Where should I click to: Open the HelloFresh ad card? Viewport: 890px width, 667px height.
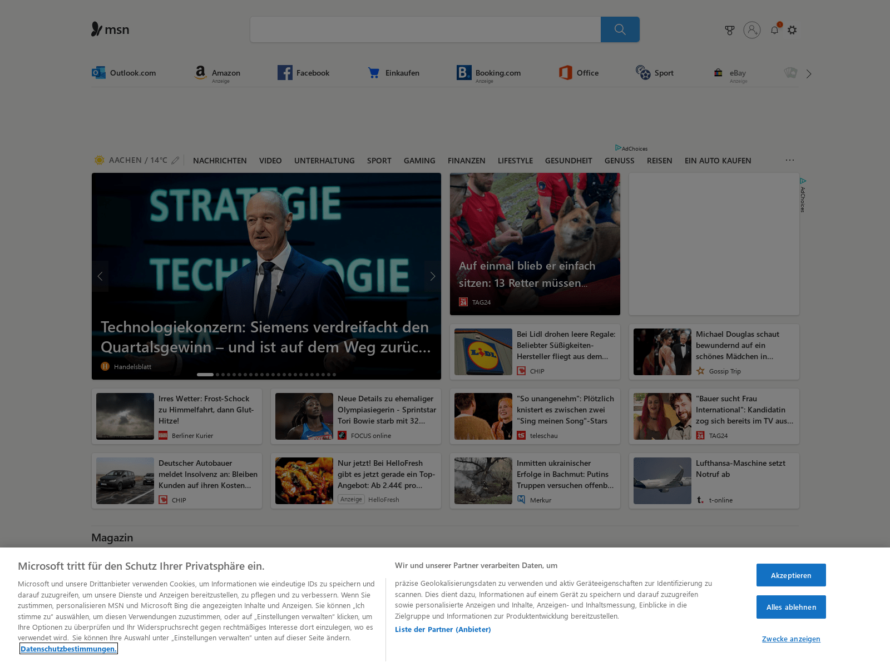click(356, 481)
